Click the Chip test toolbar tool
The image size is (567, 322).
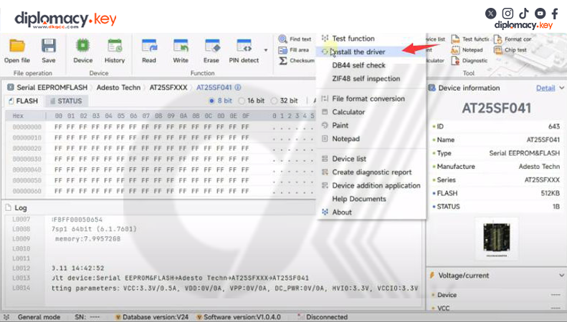tap(510, 50)
